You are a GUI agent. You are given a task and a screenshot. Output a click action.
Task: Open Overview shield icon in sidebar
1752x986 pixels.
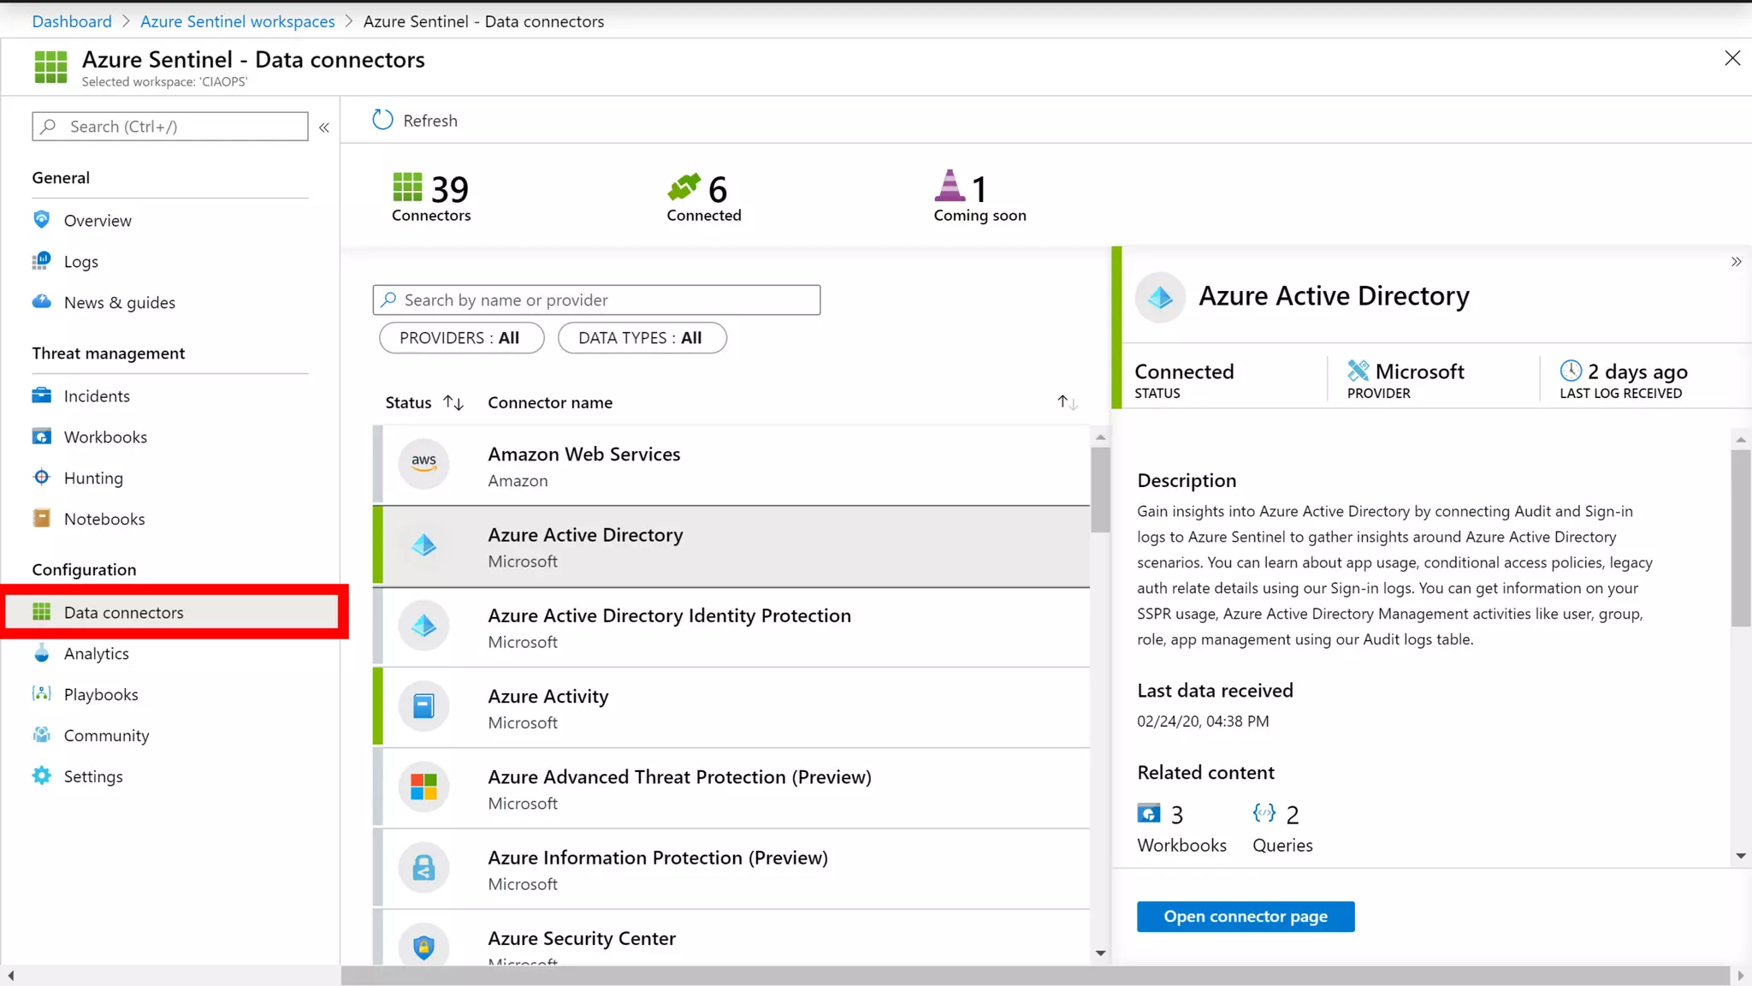click(41, 220)
